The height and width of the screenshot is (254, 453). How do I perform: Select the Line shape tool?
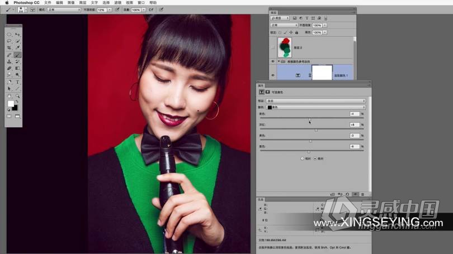click(x=18, y=89)
